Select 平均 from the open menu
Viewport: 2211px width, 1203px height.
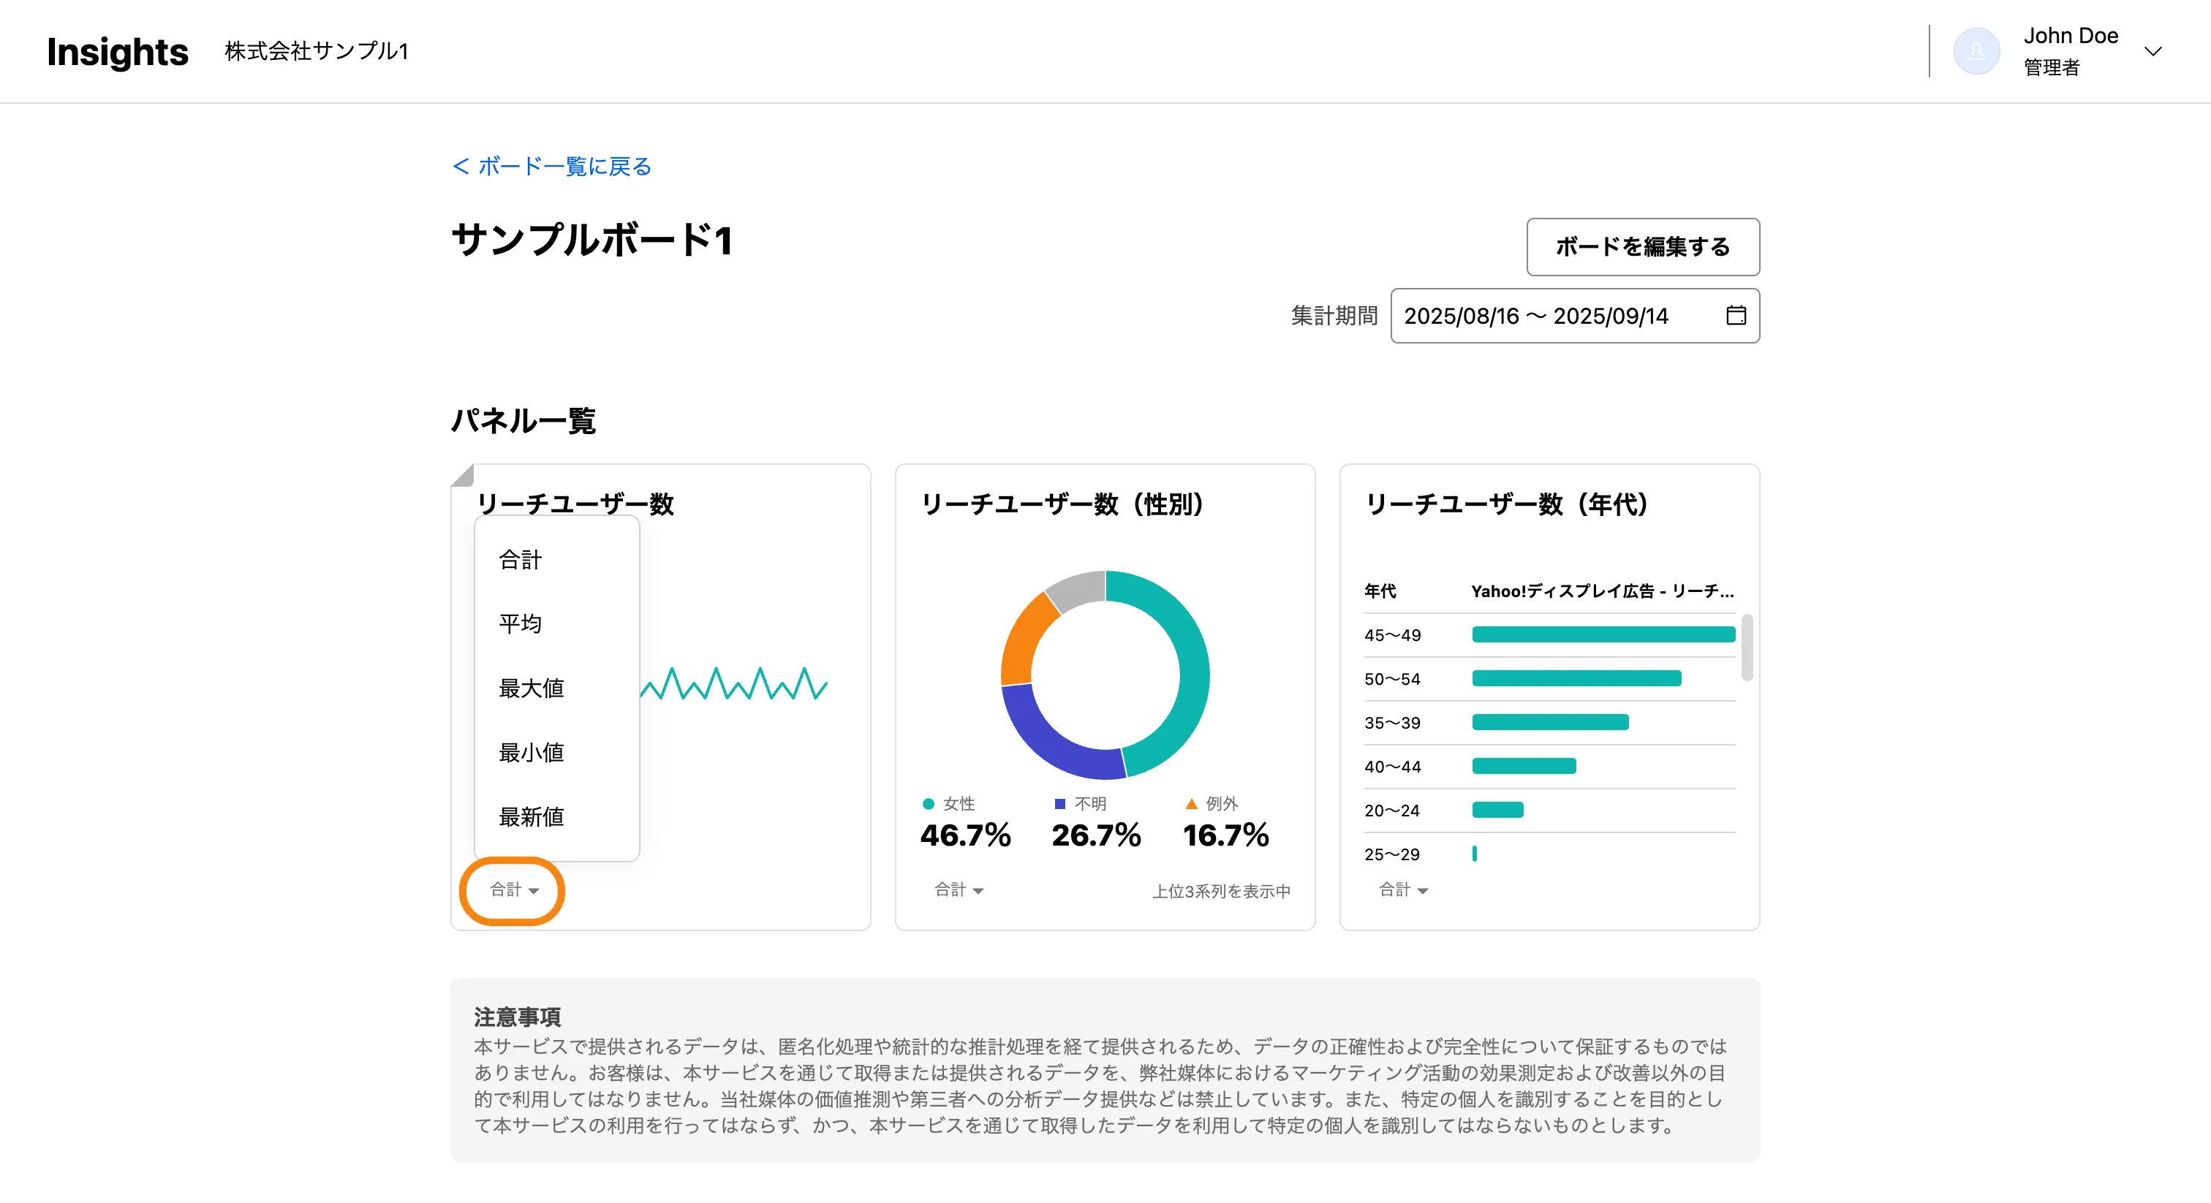click(520, 623)
